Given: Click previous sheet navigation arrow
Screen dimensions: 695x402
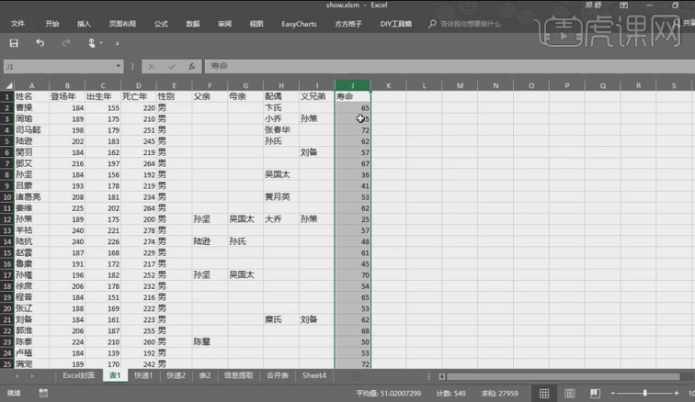Looking at the screenshot, I should click(x=17, y=376).
